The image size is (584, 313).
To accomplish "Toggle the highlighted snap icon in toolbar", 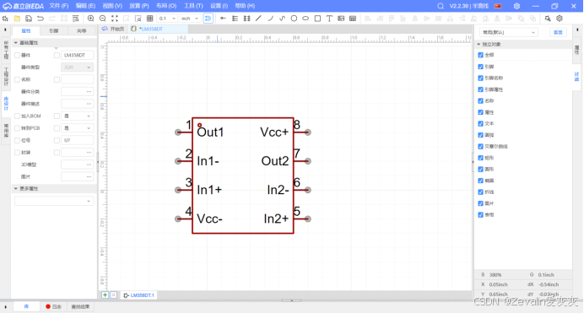I will click(208, 19).
